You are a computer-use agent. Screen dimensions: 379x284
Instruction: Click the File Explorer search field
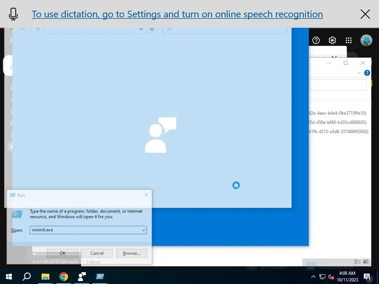click(x=338, y=85)
